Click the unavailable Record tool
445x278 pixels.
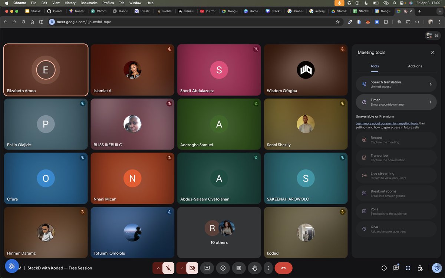(x=396, y=140)
